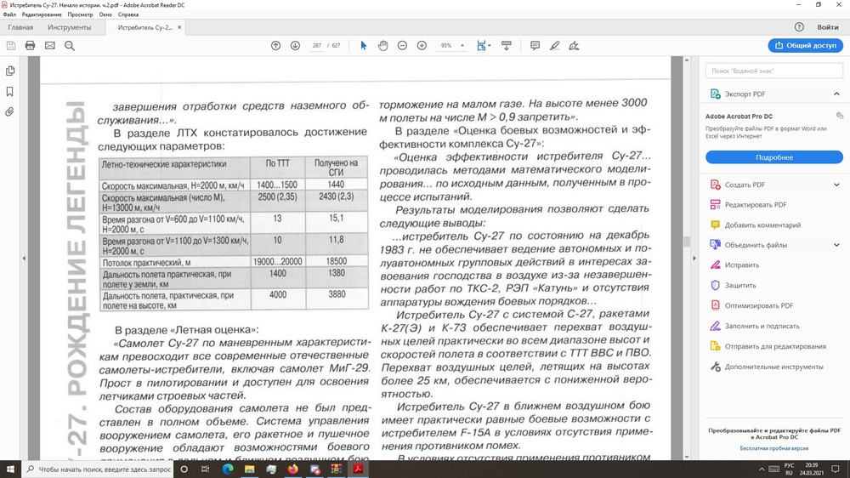Collapse the left navigation pane arrow
This screenshot has width=850, height=478.
coord(24,259)
